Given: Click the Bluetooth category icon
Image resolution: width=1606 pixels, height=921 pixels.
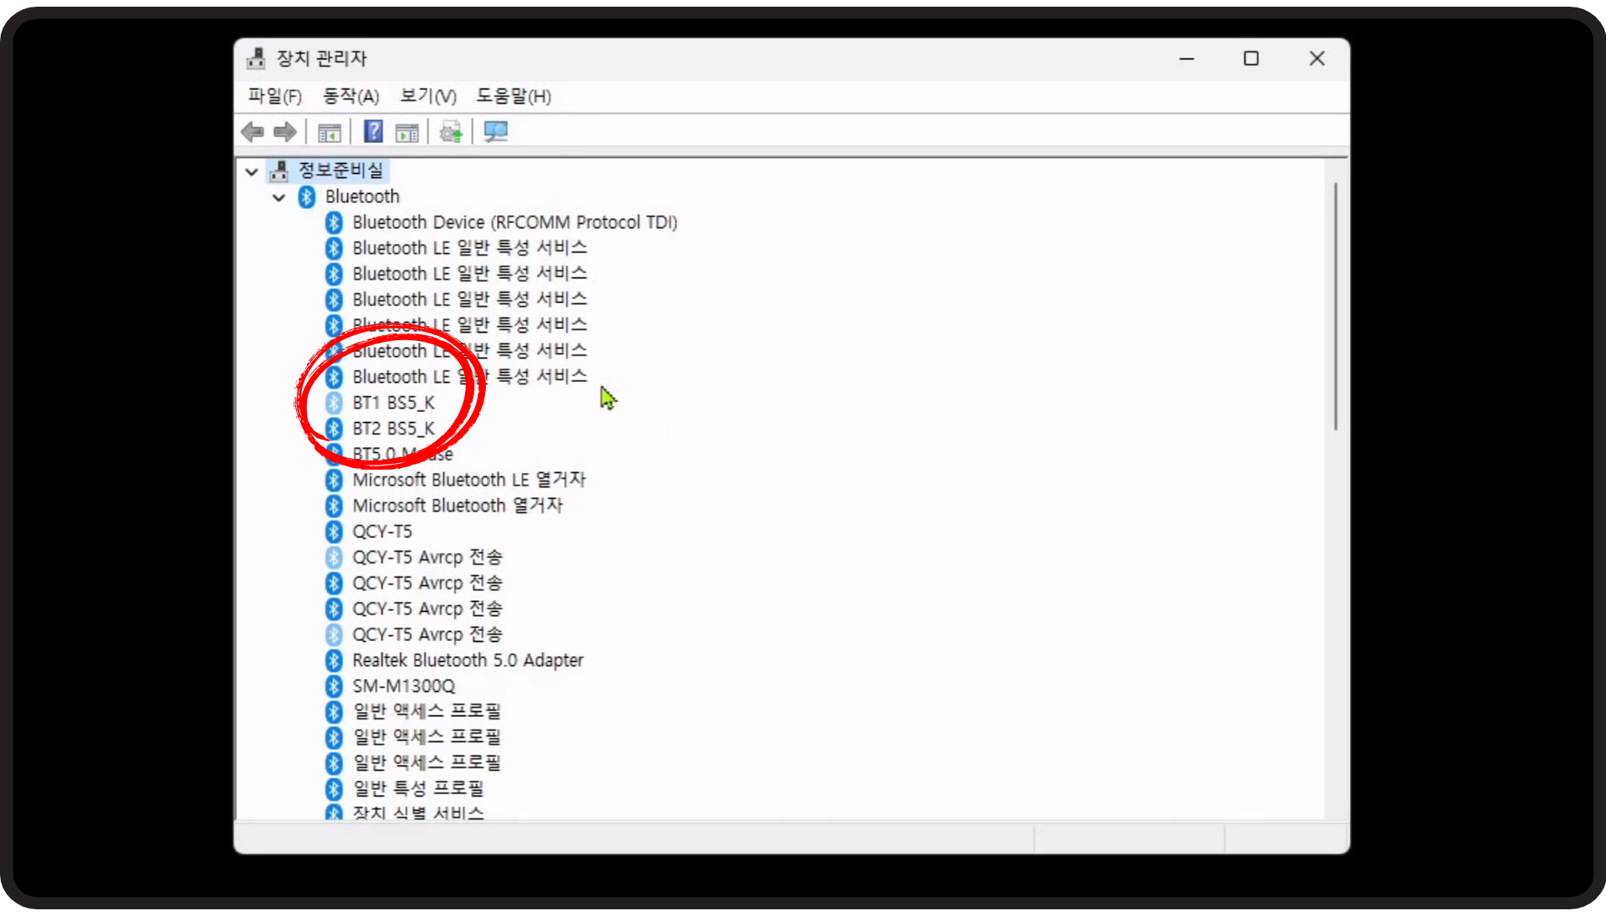Looking at the screenshot, I should pyautogui.click(x=307, y=196).
